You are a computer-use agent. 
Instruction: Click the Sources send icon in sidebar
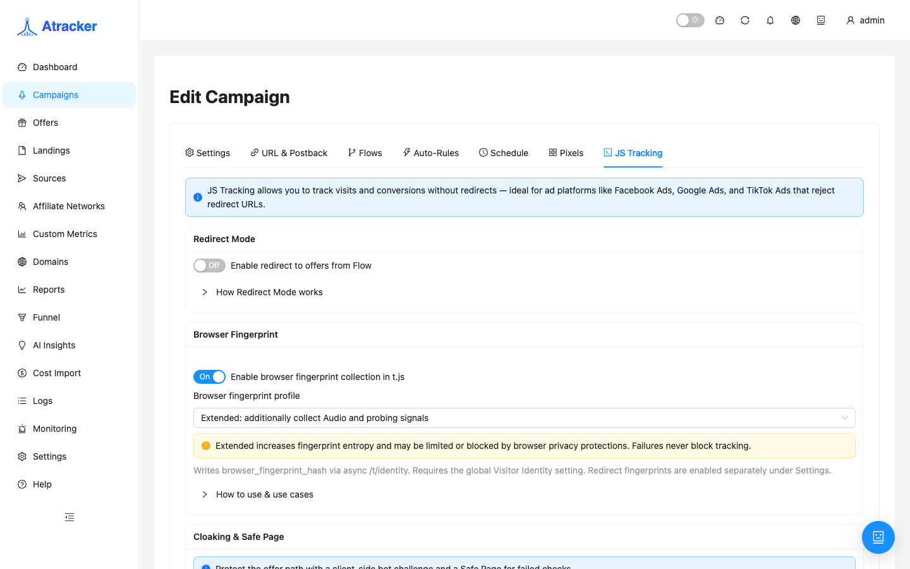22,178
